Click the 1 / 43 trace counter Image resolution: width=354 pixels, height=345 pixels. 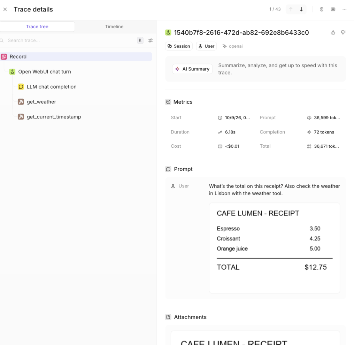coord(275,9)
